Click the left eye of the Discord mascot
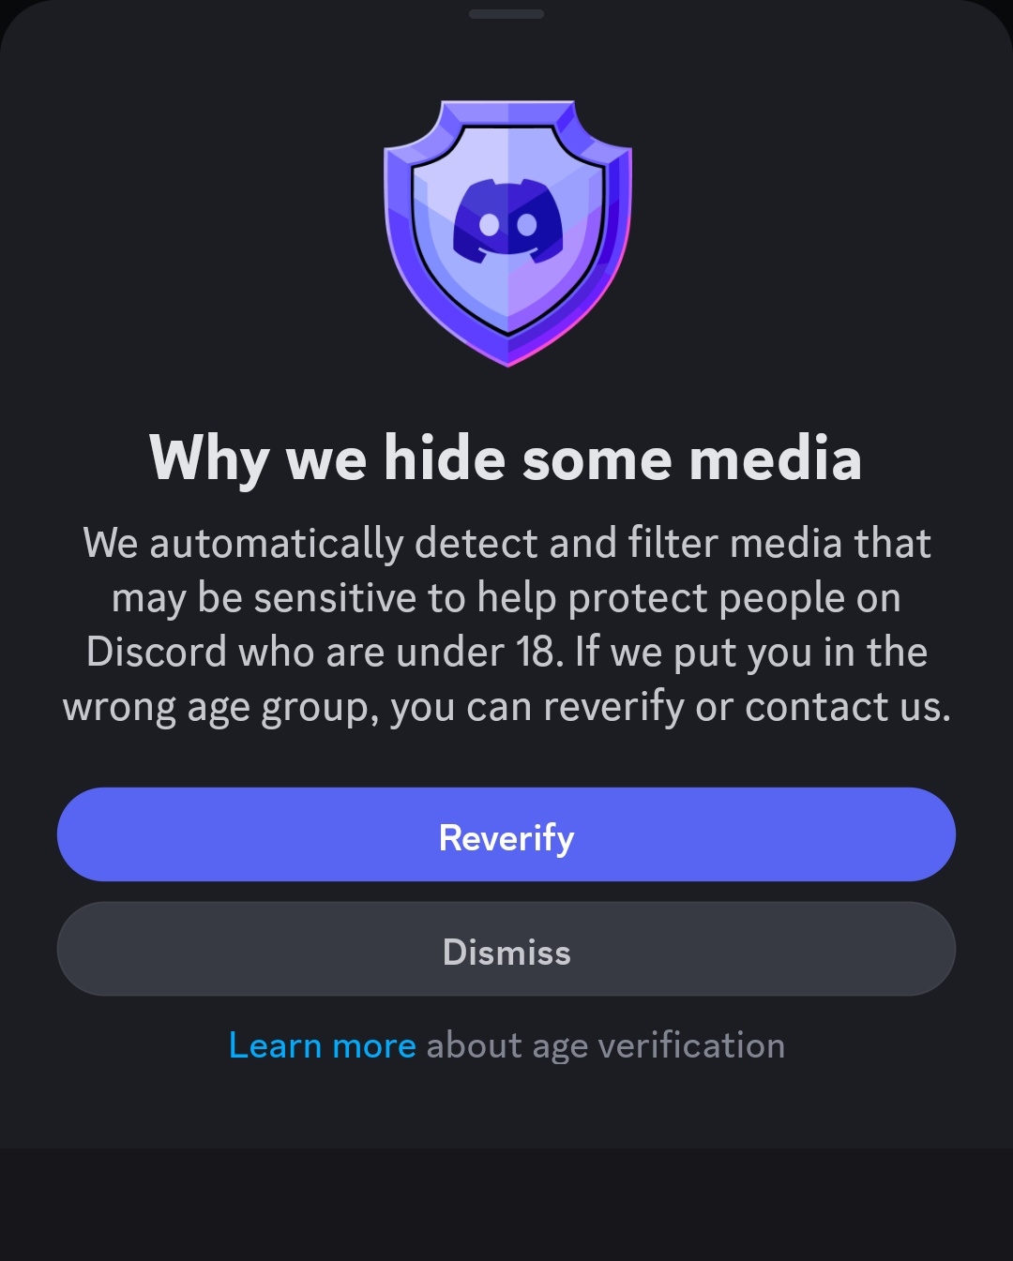Viewport: 1013px width, 1261px height. point(489,225)
